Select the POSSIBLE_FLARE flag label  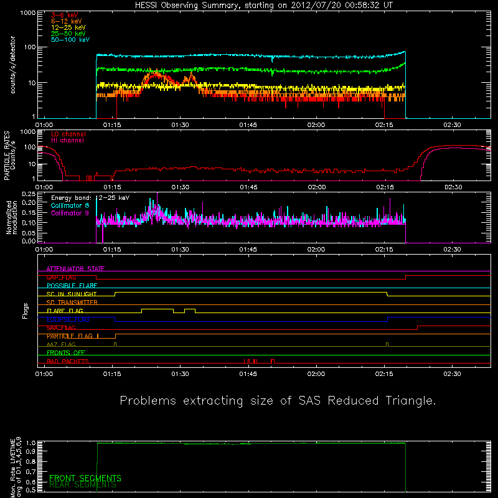72,286
